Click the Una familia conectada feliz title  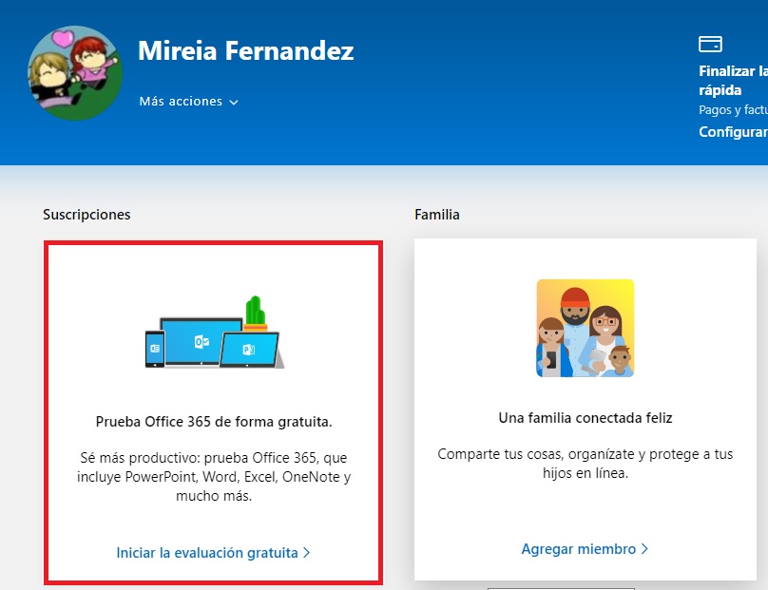pos(585,418)
